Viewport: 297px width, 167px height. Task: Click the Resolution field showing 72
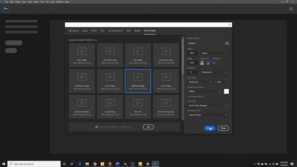point(193,72)
